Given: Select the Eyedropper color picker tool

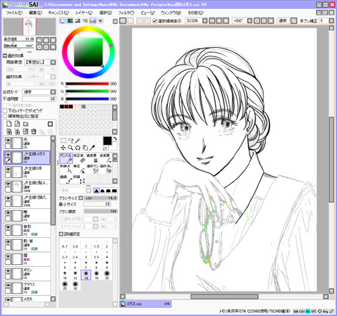Looking at the screenshot, I should 92,148.
